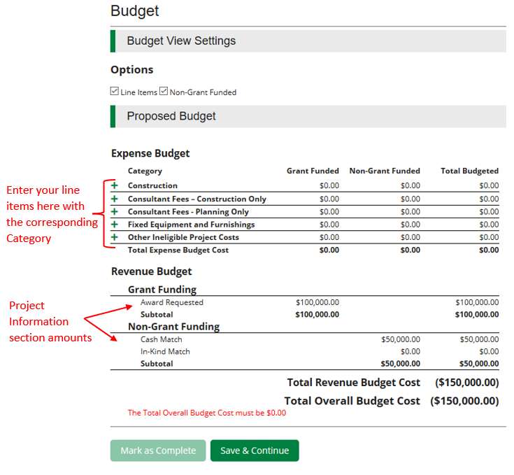This screenshot has width=514, height=475.
Task: Click the Award Requested row label
Action: (171, 303)
